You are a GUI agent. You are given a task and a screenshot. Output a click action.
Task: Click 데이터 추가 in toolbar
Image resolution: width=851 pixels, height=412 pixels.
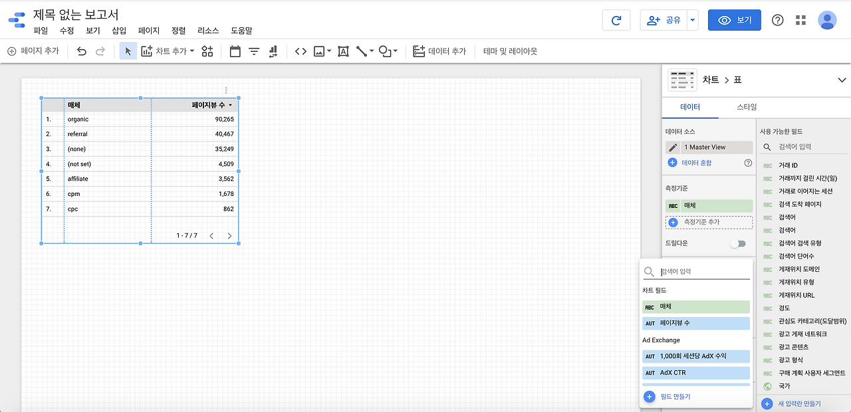pyautogui.click(x=439, y=51)
